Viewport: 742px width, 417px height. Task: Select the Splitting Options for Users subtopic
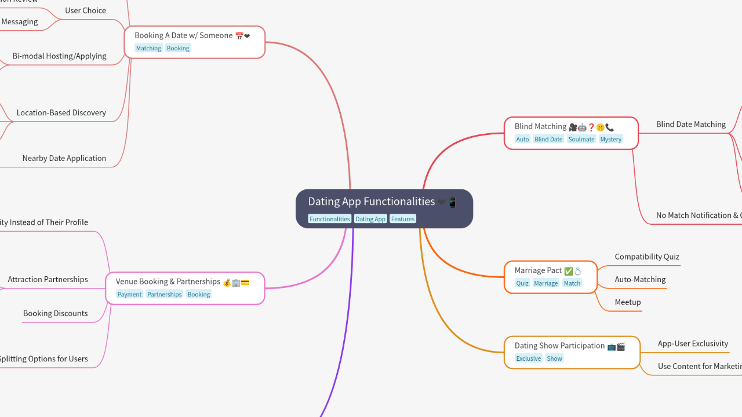tap(44, 359)
